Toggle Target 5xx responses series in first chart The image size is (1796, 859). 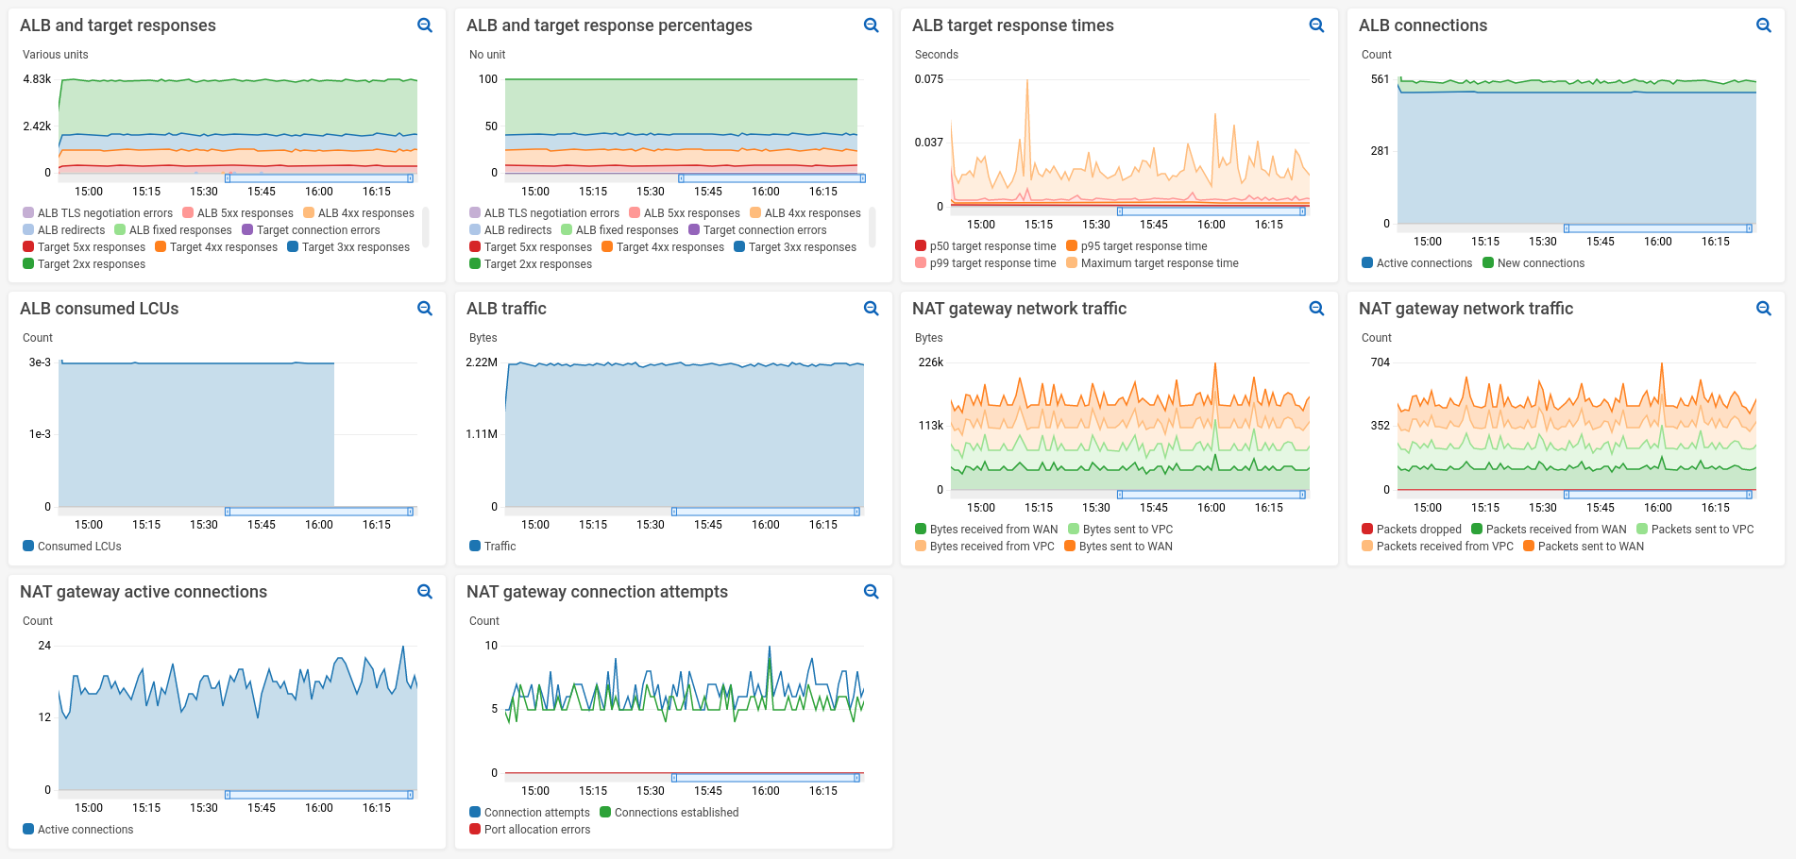[x=84, y=247]
